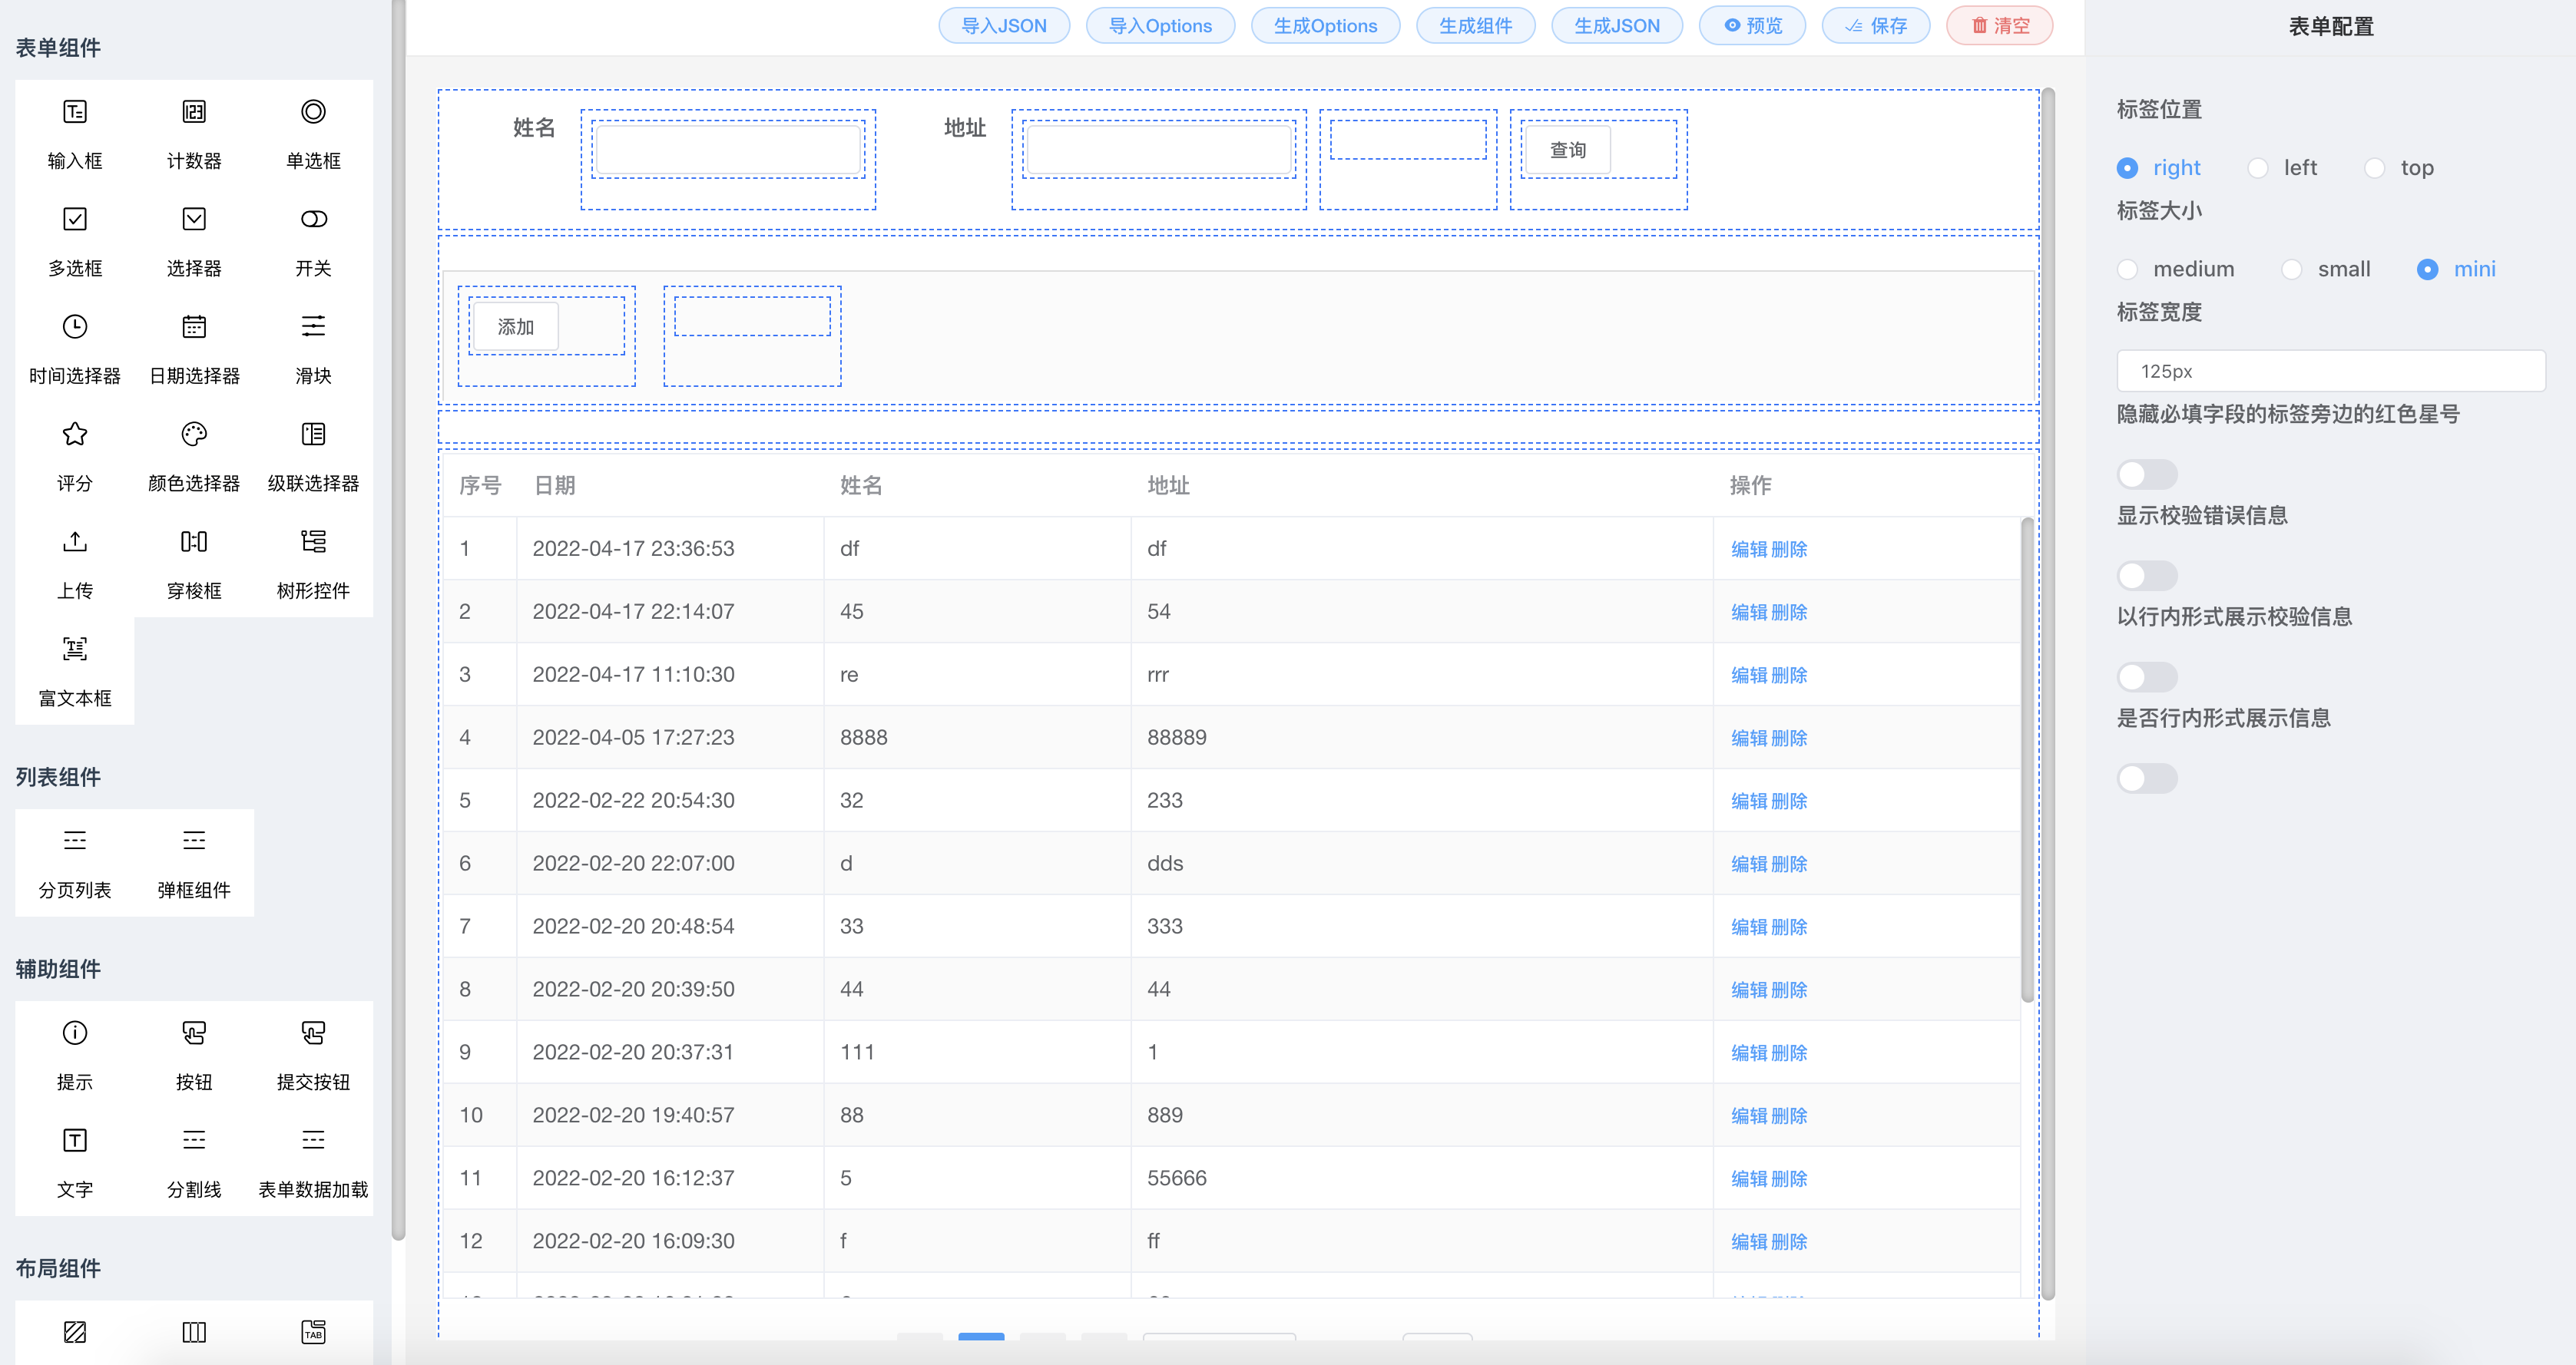Set label position to left
The height and width of the screenshot is (1365, 2576).
tap(2258, 168)
